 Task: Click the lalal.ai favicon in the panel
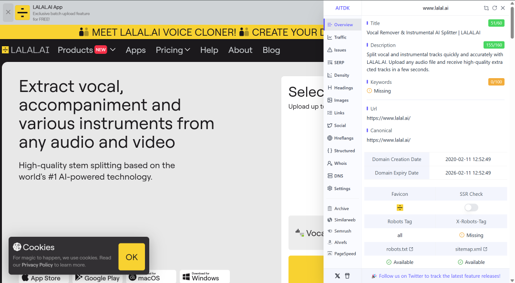click(x=400, y=208)
